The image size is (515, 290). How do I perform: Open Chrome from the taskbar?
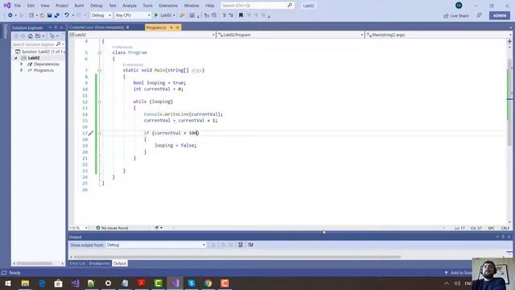click(x=208, y=283)
